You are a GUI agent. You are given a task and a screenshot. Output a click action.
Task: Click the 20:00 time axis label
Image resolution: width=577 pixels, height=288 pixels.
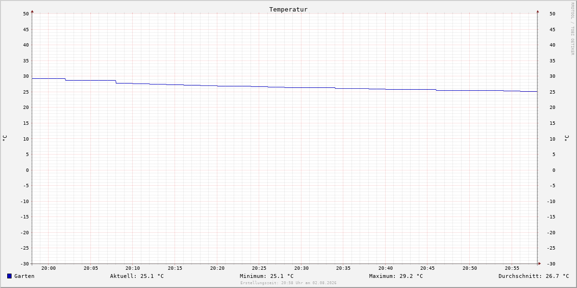coord(49,268)
